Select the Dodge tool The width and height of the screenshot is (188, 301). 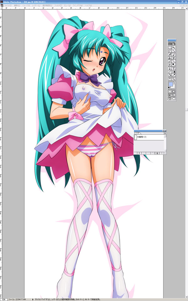pyautogui.click(x=174, y=65)
